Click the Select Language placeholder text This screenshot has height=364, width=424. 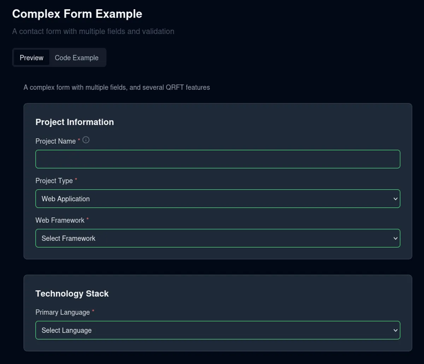pyautogui.click(x=66, y=330)
